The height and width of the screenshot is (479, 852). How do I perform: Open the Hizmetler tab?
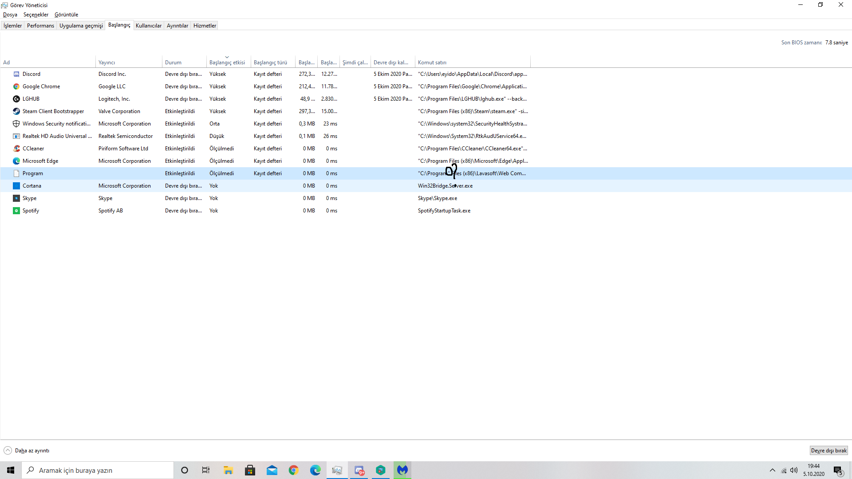click(205, 26)
